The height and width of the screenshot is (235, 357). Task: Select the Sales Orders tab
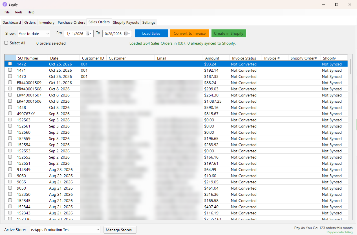99,22
